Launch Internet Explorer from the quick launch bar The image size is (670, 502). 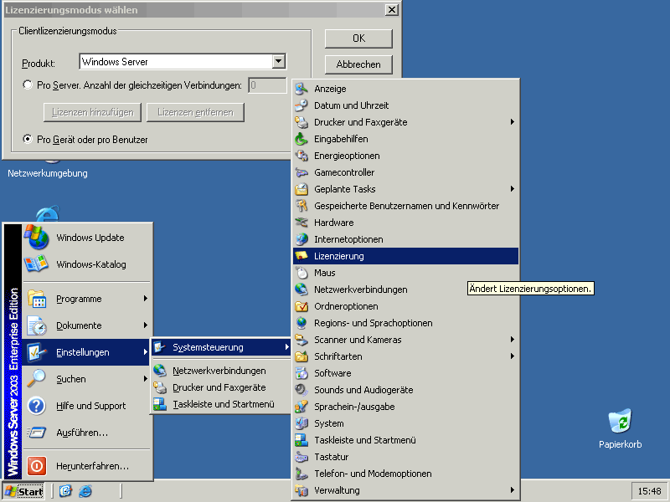point(85,491)
